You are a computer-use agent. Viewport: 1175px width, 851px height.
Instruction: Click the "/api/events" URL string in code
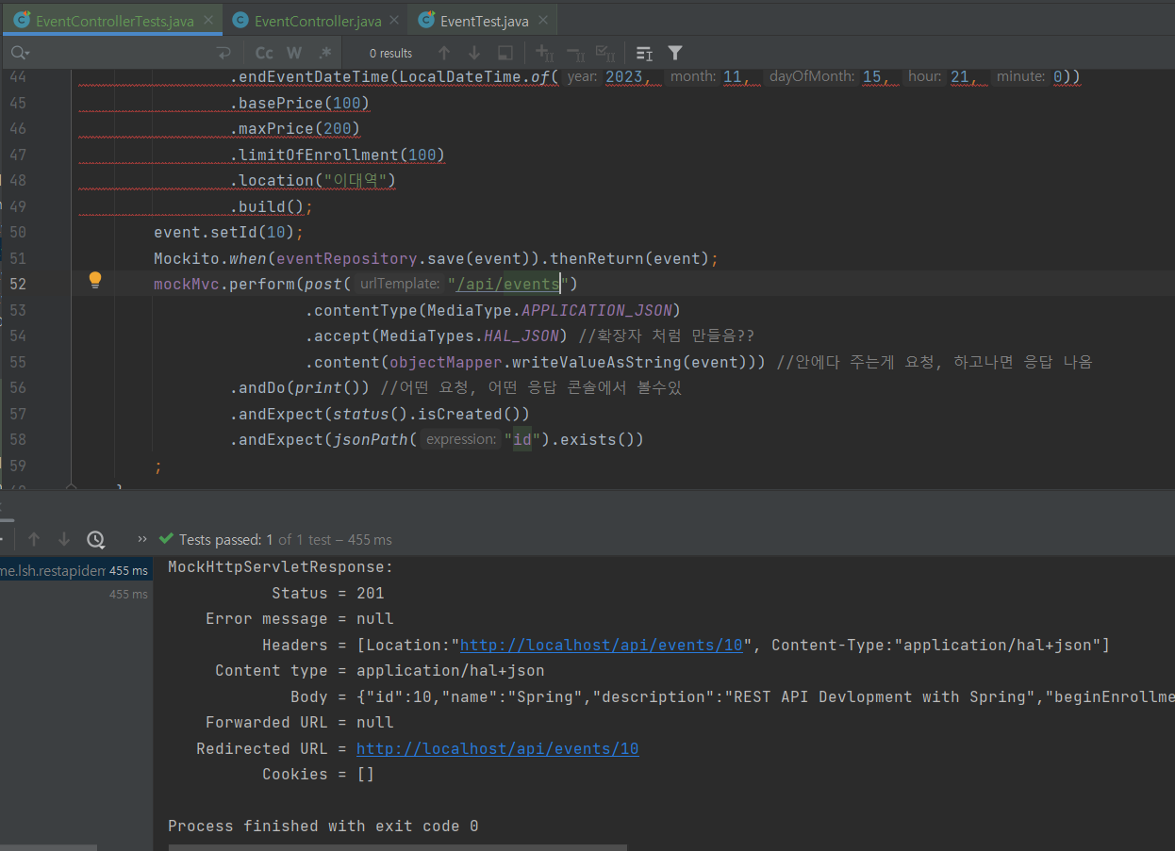(x=508, y=284)
